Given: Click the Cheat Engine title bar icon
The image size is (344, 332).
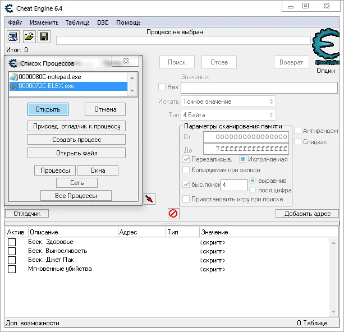Looking at the screenshot, I should [x=9, y=8].
